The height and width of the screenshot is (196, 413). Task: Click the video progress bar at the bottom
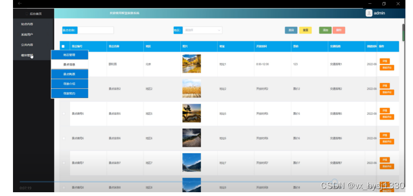click(177, 182)
